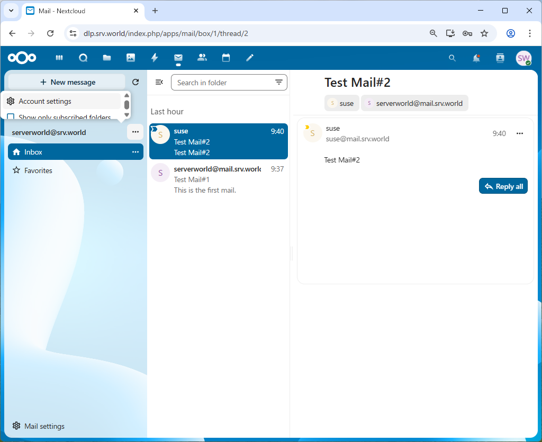
Task: Open browser zoom magnifier icon
Action: [x=433, y=33]
